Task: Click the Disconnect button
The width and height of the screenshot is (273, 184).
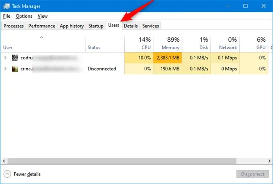Action: tap(253, 174)
